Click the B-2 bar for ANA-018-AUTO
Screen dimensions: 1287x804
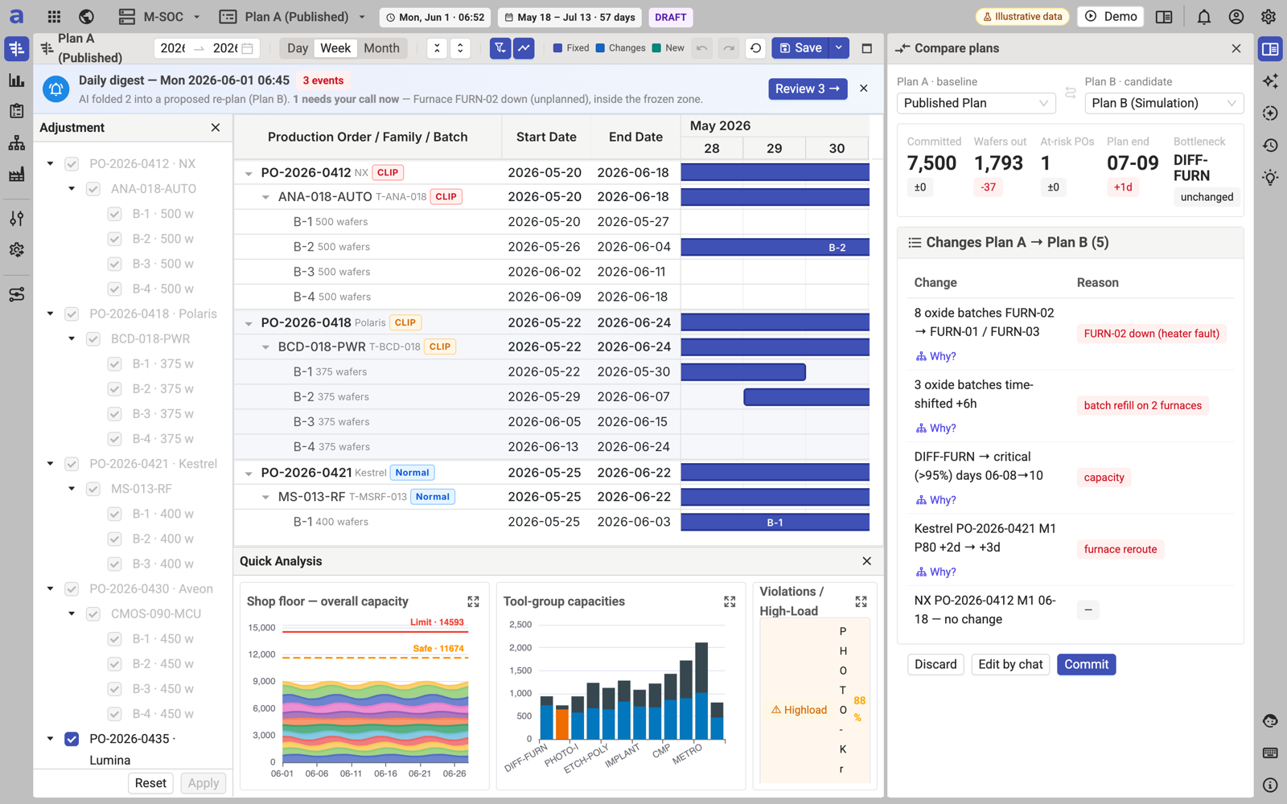(775, 247)
